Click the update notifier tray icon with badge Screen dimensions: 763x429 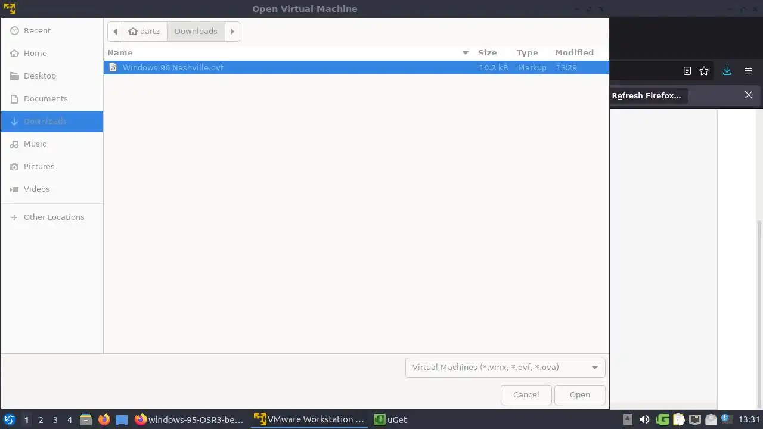(x=727, y=419)
